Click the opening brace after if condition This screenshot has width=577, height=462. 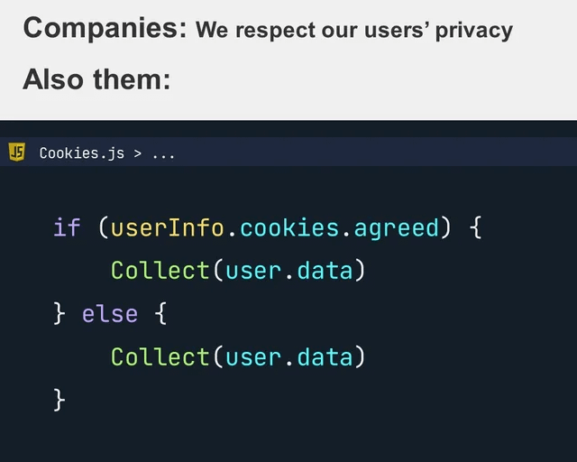pos(476,227)
